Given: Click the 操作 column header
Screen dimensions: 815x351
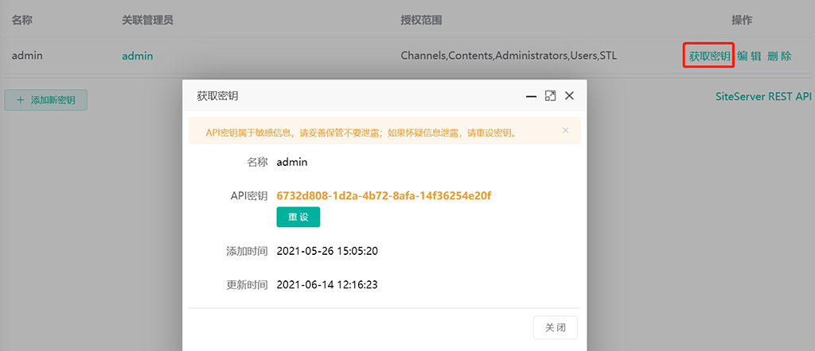Looking at the screenshot, I should (742, 19).
